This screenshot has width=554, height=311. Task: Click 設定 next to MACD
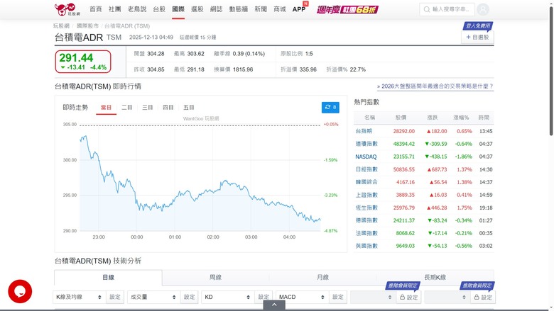click(338, 298)
